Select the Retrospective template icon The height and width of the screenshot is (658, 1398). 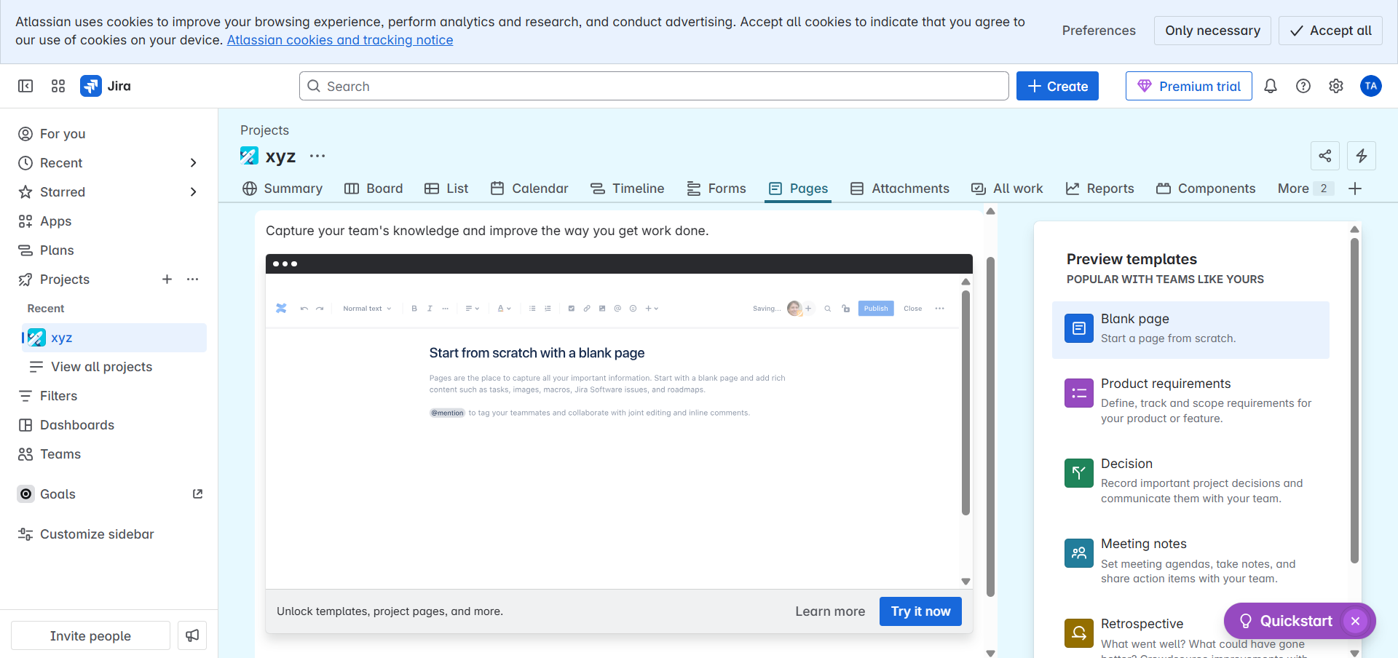[x=1079, y=633]
